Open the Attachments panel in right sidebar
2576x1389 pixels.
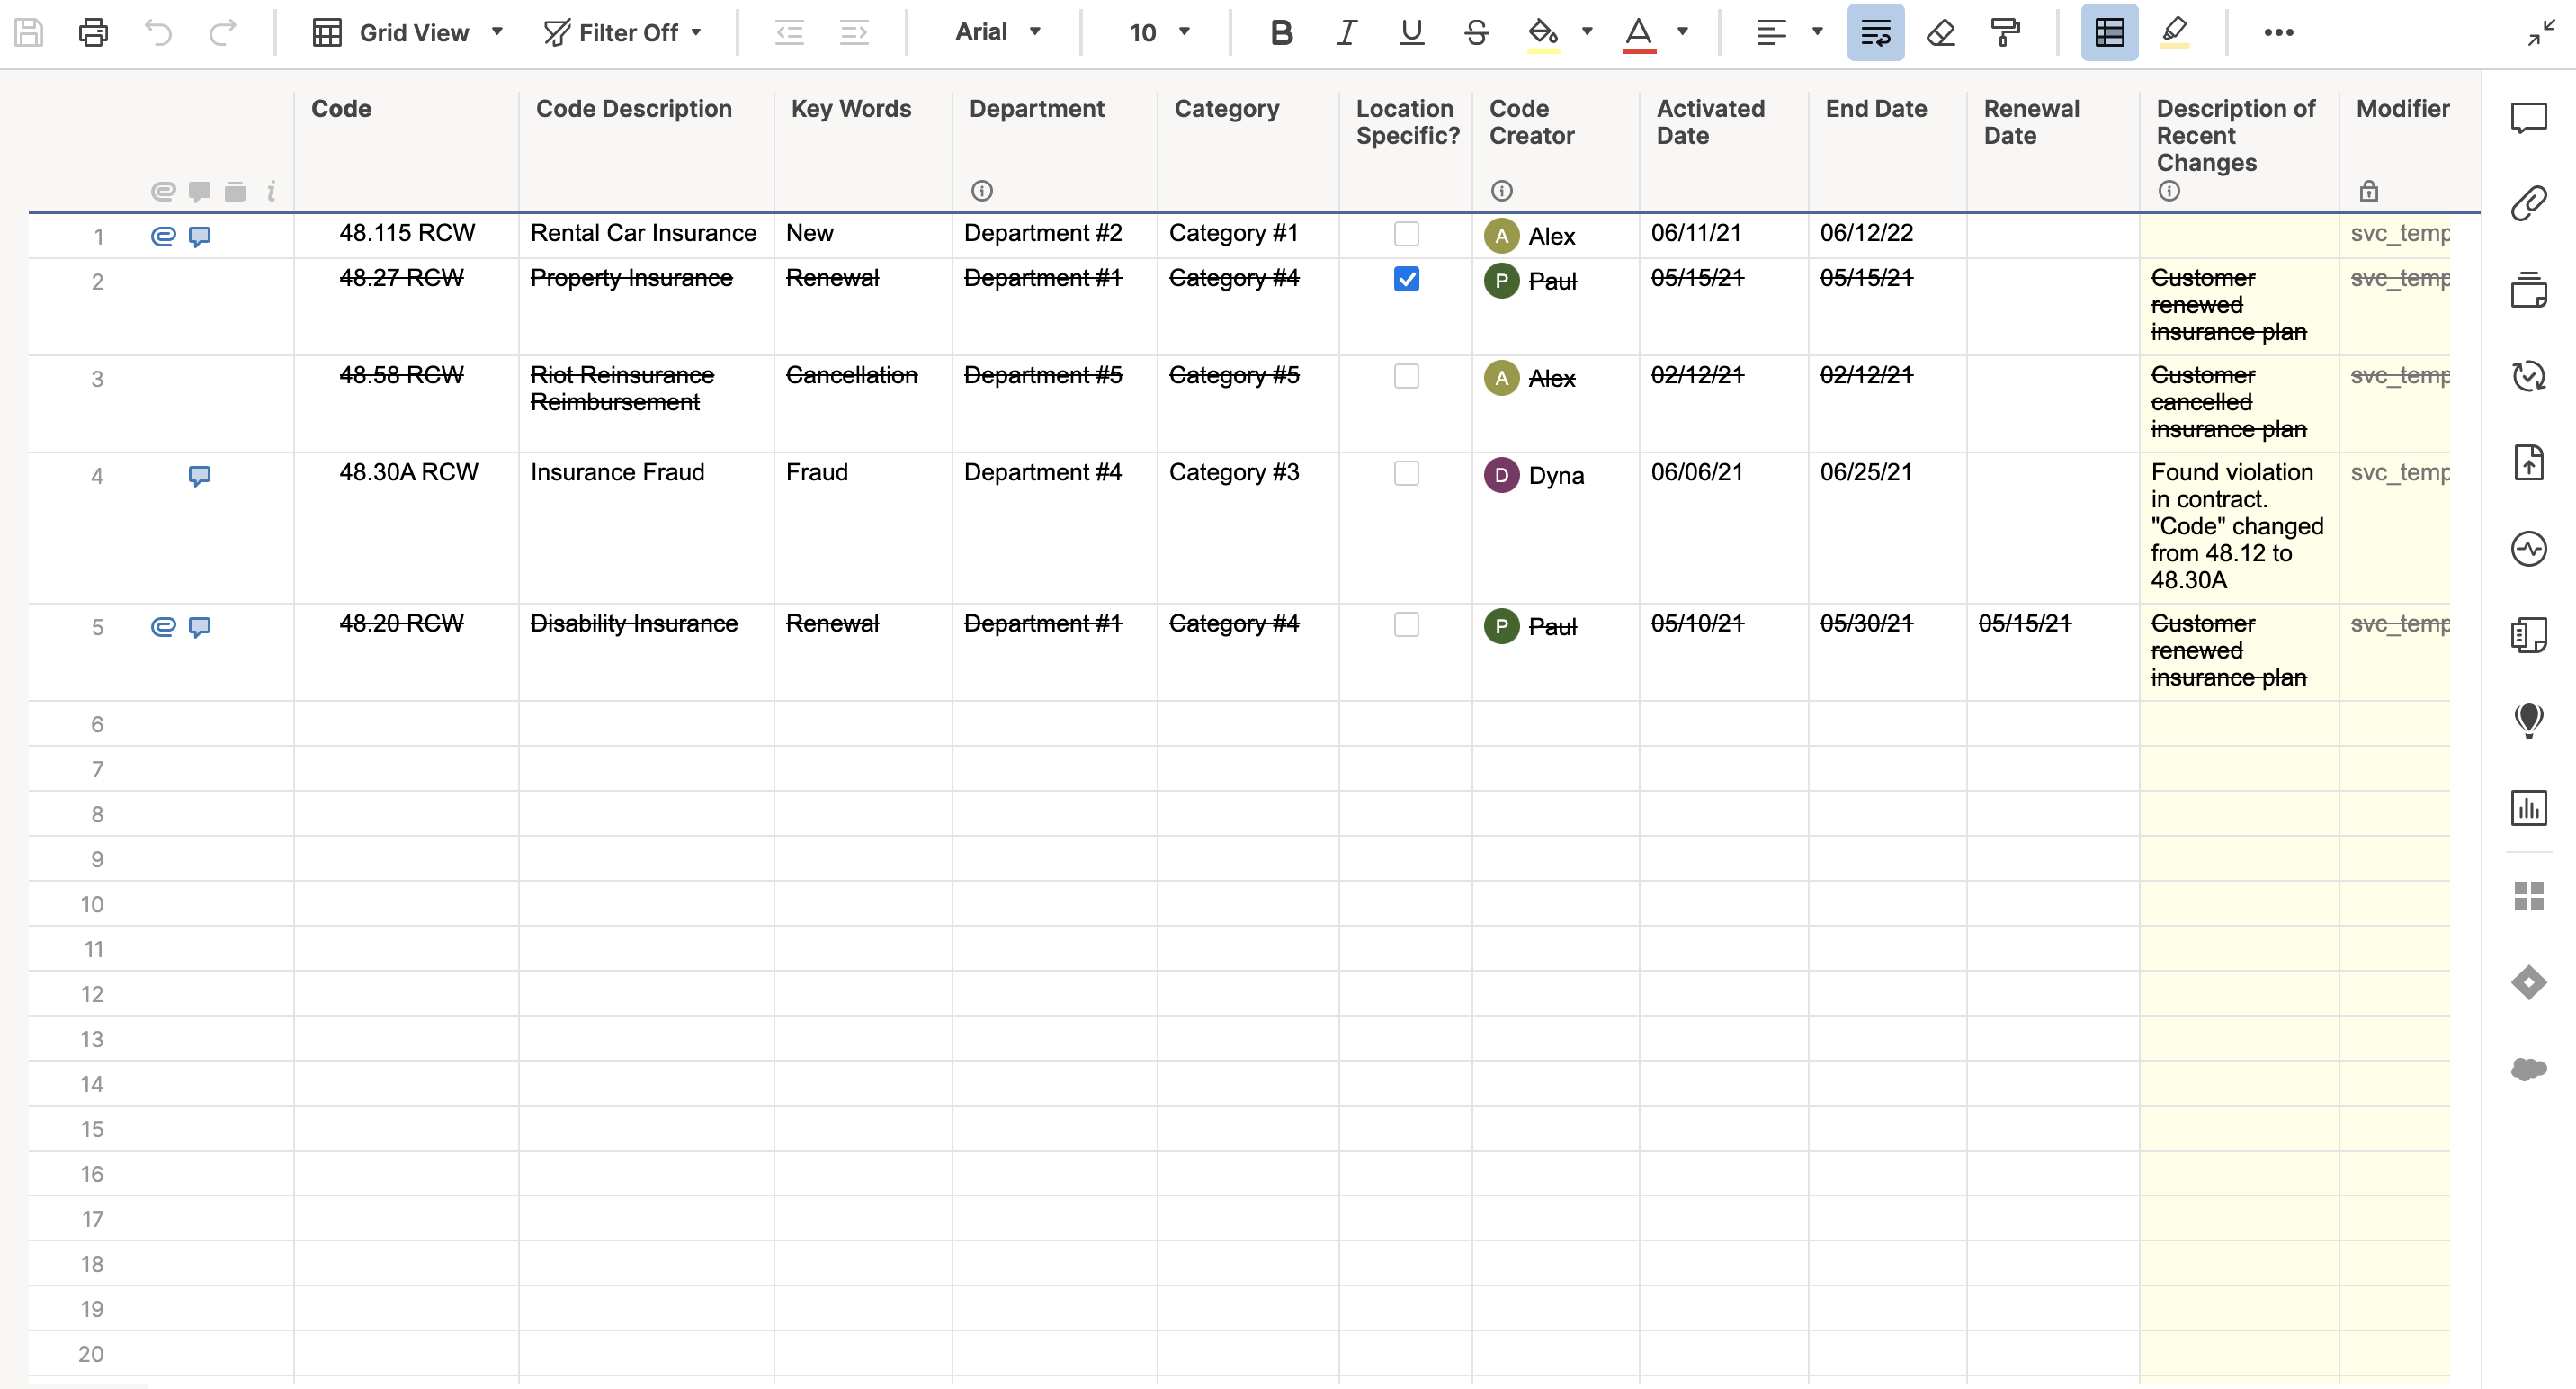pos(2528,204)
